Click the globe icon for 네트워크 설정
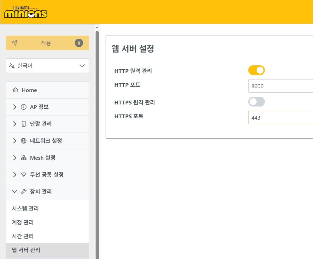313x259 pixels. (24, 141)
